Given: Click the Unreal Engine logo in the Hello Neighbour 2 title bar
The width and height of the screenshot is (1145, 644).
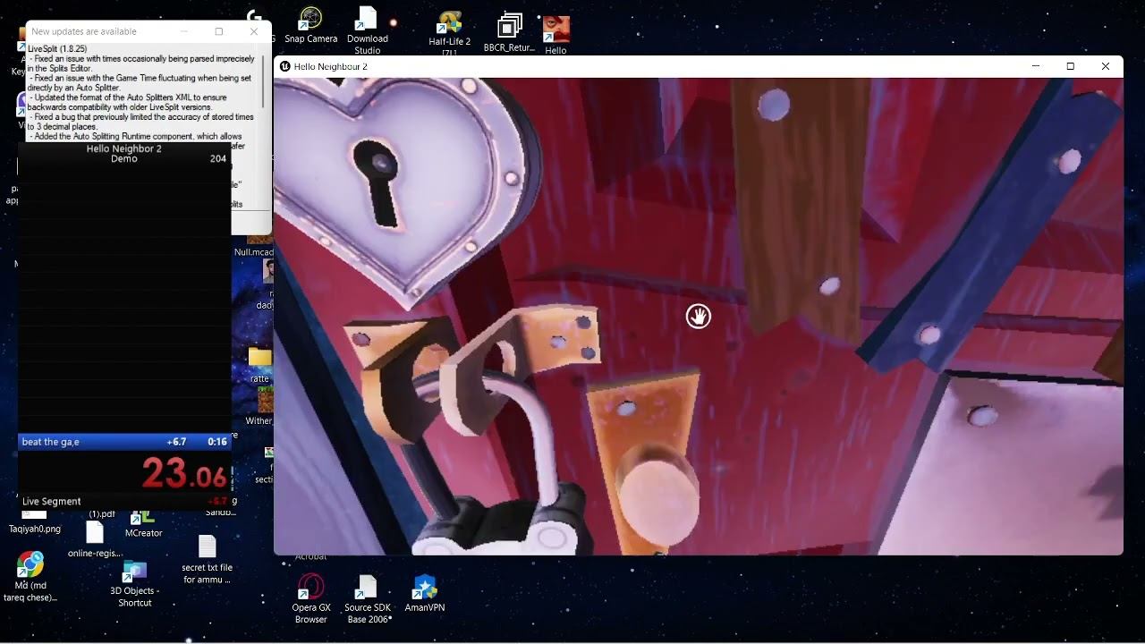Looking at the screenshot, I should (x=284, y=66).
